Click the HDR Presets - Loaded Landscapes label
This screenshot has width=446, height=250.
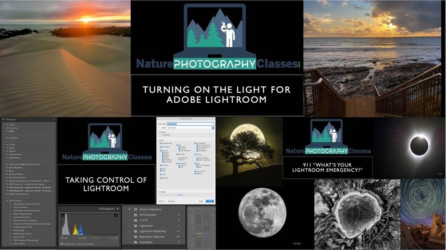pyautogui.click(x=27, y=184)
